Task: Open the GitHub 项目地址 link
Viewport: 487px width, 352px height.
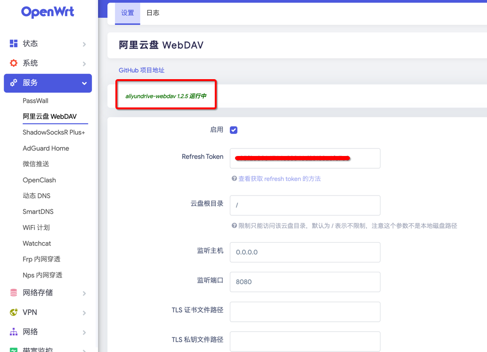Action: coord(141,70)
